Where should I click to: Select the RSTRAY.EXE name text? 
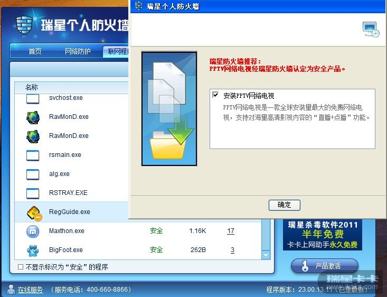pos(68,193)
